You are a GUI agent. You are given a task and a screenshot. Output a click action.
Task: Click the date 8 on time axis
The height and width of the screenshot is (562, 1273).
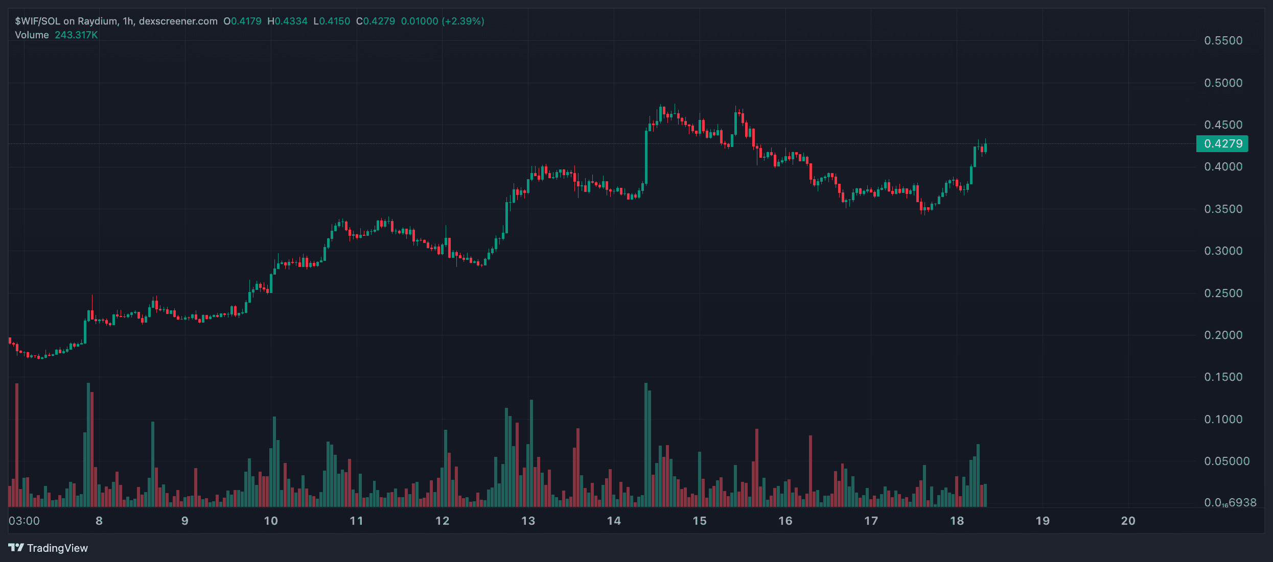tap(99, 521)
